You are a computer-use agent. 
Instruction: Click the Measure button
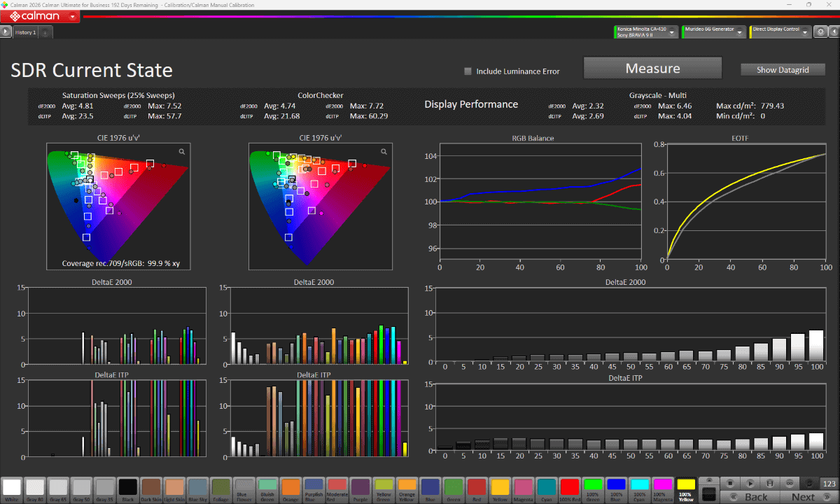(x=652, y=69)
